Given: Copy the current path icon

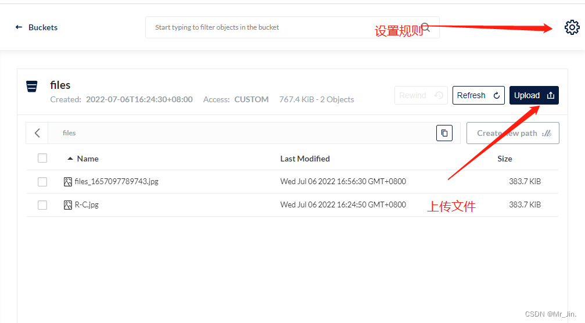Looking at the screenshot, I should pos(444,133).
